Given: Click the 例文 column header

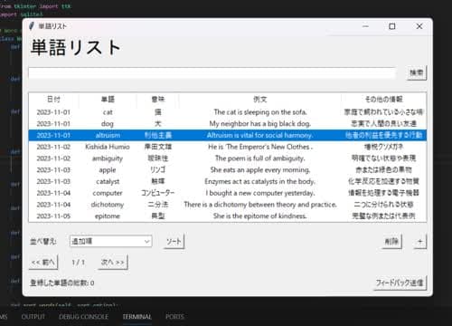Looking at the screenshot, I should click(260, 99).
